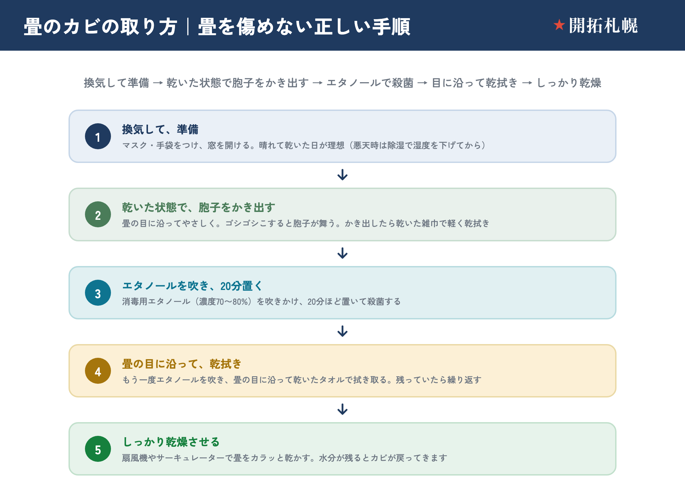Click the step 5 number circle
685x493 pixels.
(x=98, y=449)
